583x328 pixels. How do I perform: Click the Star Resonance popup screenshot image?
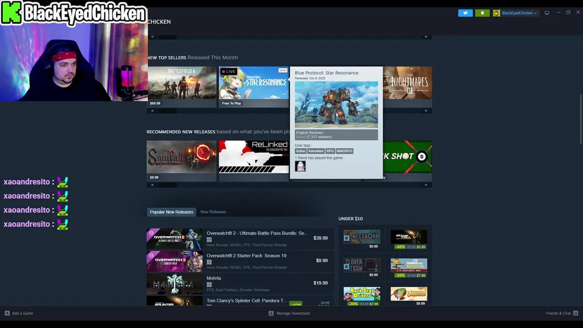[x=336, y=104]
